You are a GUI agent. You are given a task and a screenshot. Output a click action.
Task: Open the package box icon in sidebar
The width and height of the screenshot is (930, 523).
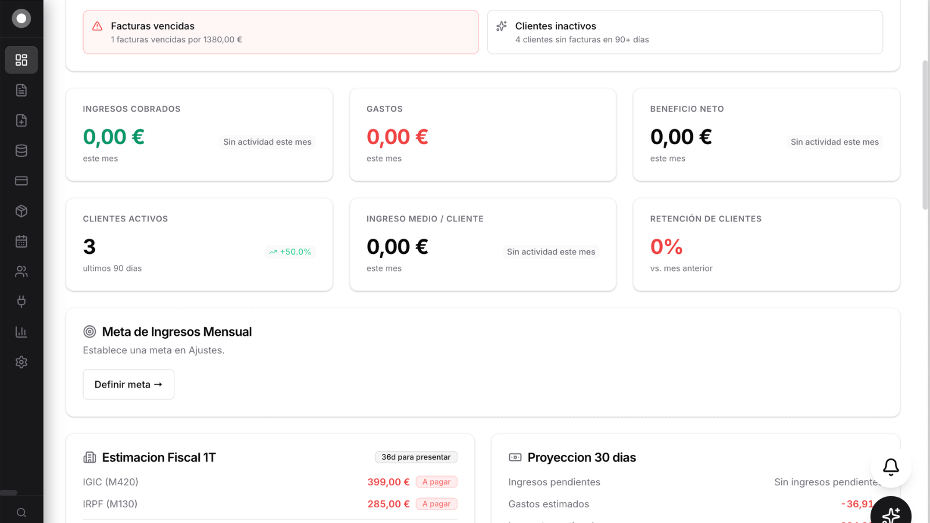tap(22, 211)
